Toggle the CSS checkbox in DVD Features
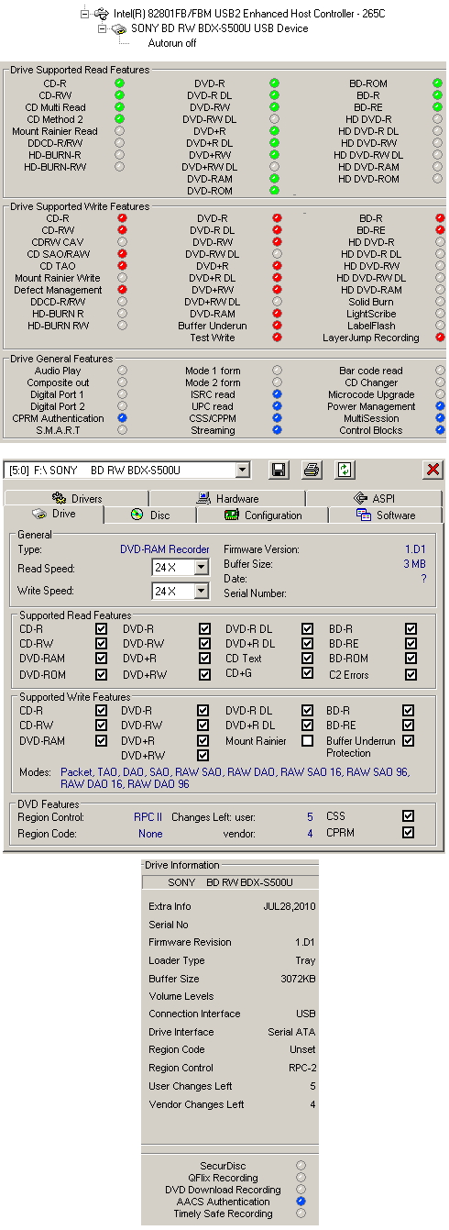Viewport: 449px width, 1230px height. click(409, 815)
